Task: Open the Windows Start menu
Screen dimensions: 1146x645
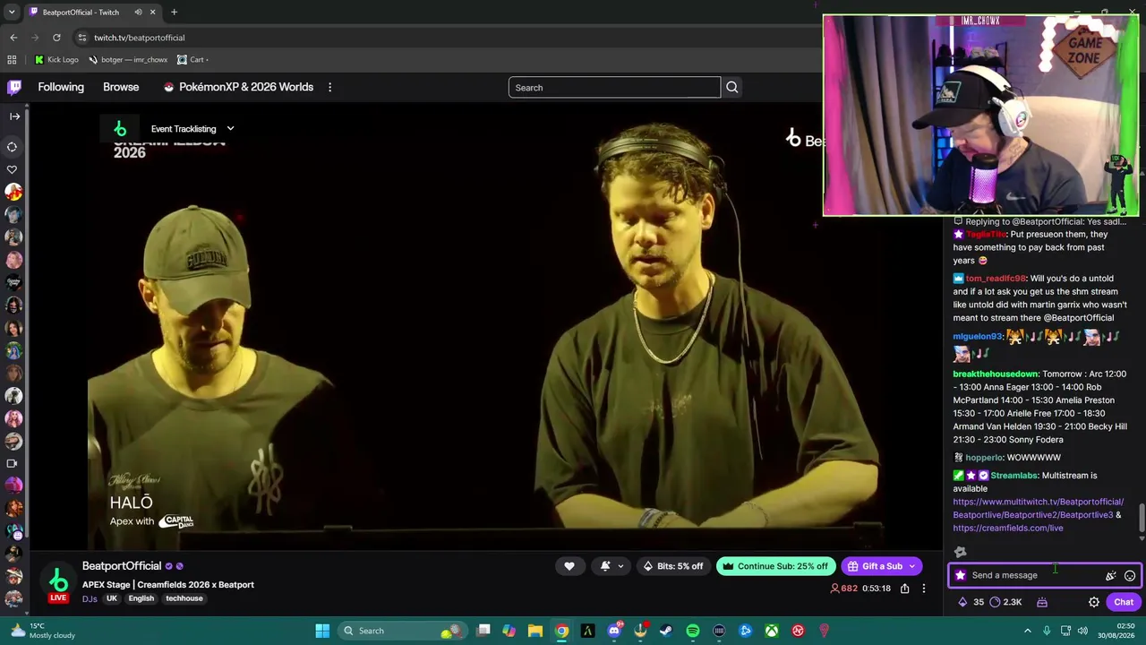Action: [322, 631]
